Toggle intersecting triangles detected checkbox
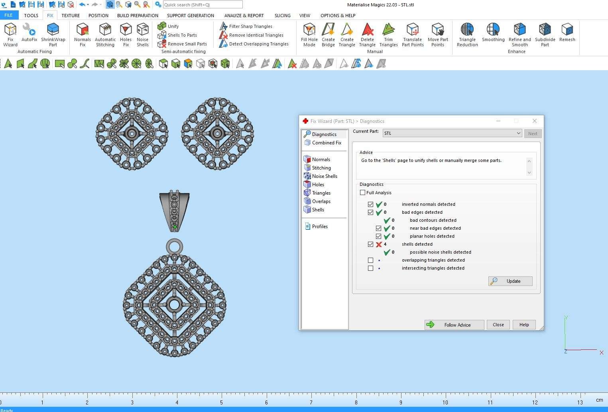This screenshot has width=608, height=412. pos(370,268)
